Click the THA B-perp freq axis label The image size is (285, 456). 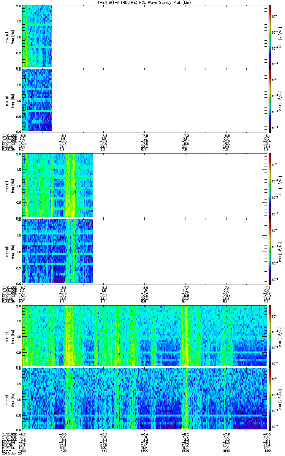(x=13, y=36)
